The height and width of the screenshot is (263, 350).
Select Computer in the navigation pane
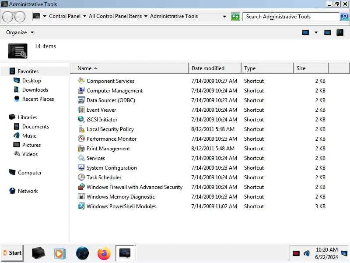click(x=30, y=173)
